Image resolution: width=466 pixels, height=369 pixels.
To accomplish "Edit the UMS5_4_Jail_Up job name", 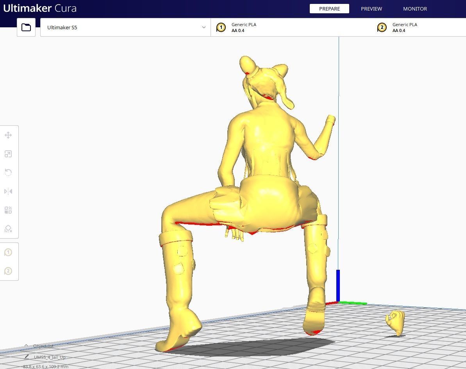I will [27, 357].
